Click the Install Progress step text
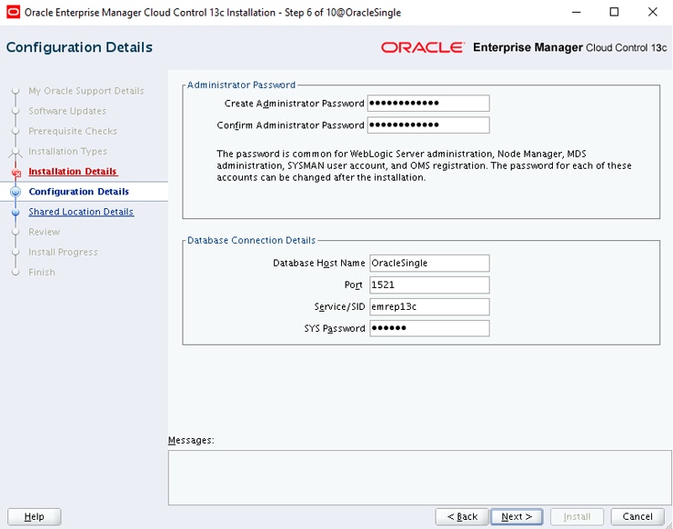Viewport: 673px width, 529px height. (x=63, y=252)
